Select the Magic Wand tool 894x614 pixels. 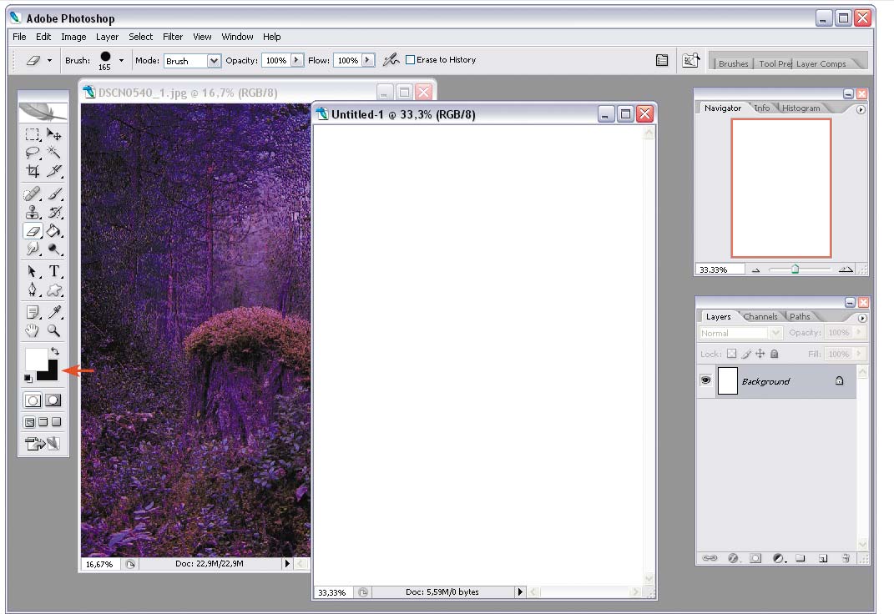coord(54,152)
